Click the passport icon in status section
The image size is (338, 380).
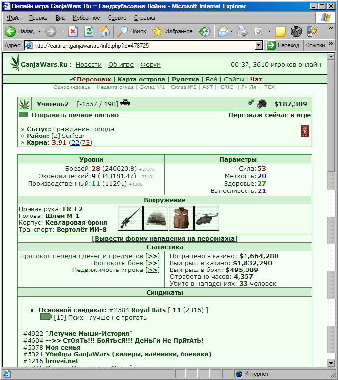(305, 131)
